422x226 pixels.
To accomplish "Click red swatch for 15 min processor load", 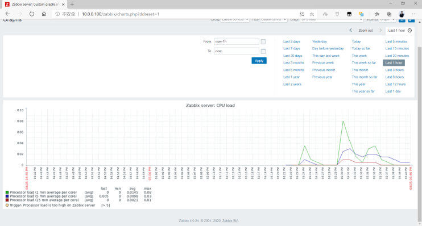I will click(x=7, y=200).
